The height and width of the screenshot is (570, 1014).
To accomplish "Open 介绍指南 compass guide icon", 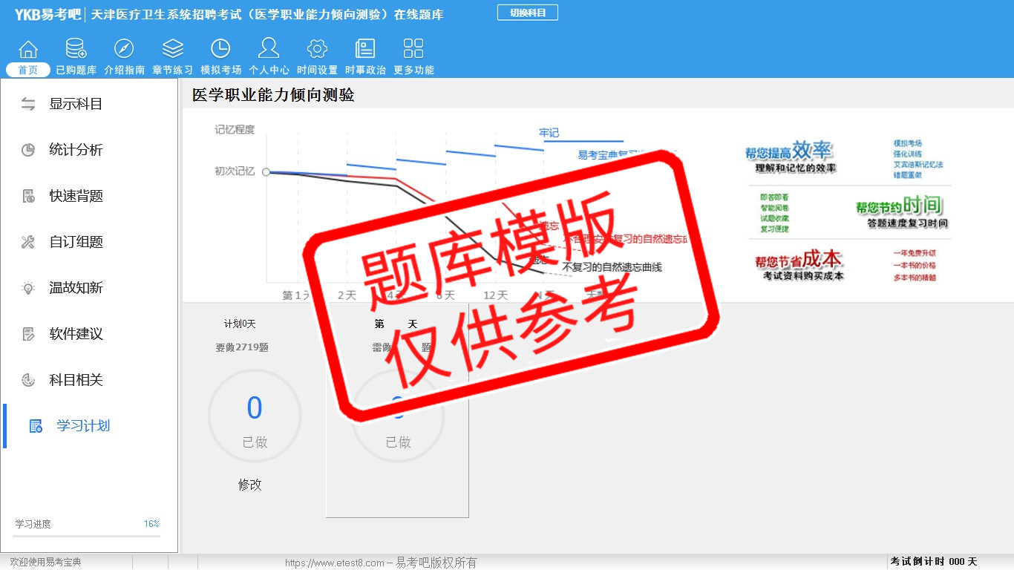I will [x=124, y=50].
